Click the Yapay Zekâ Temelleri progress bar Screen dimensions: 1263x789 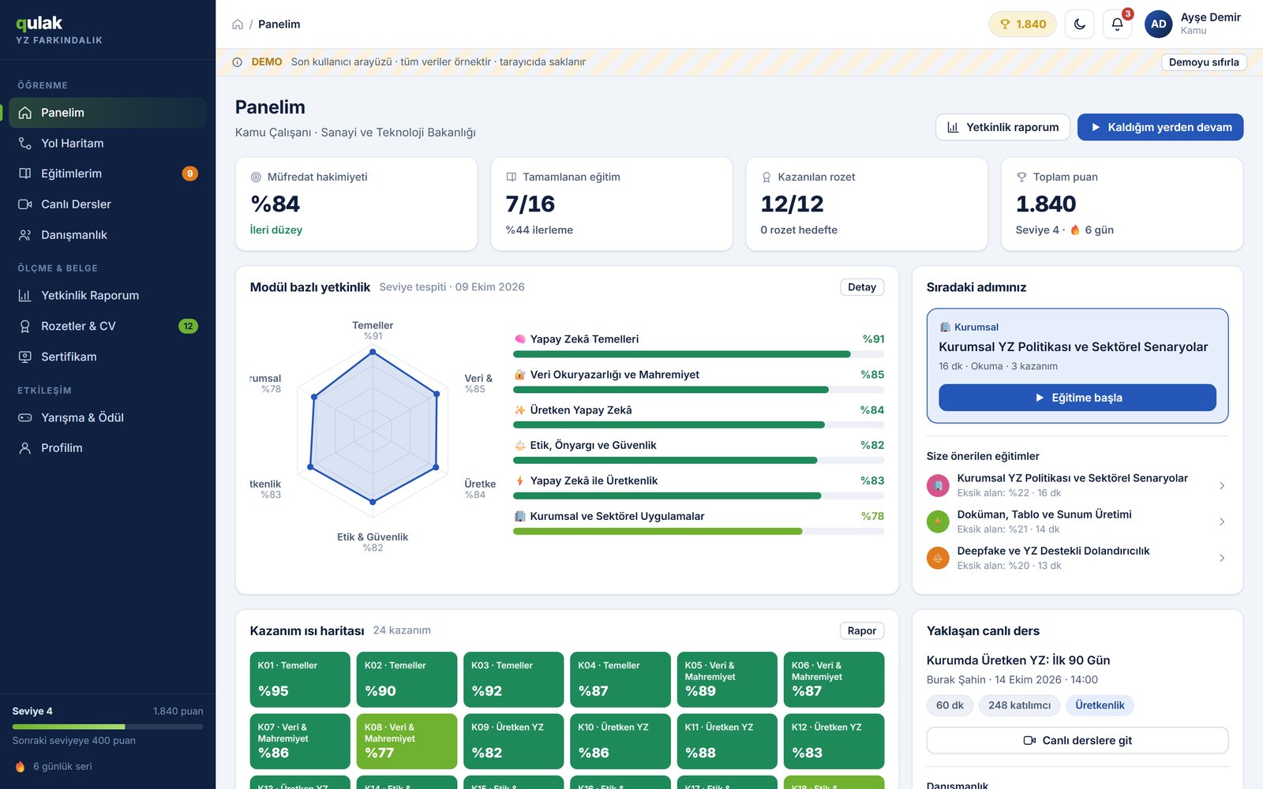coord(699,354)
